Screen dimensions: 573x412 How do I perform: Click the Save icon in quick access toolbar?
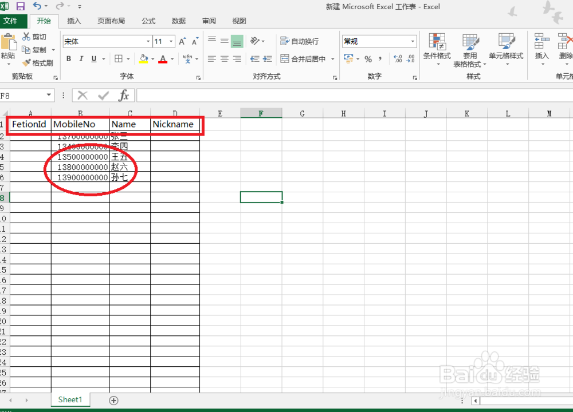pyautogui.click(x=21, y=6)
